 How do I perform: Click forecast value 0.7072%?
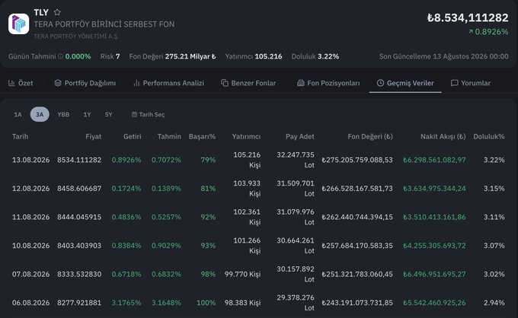pos(166,160)
